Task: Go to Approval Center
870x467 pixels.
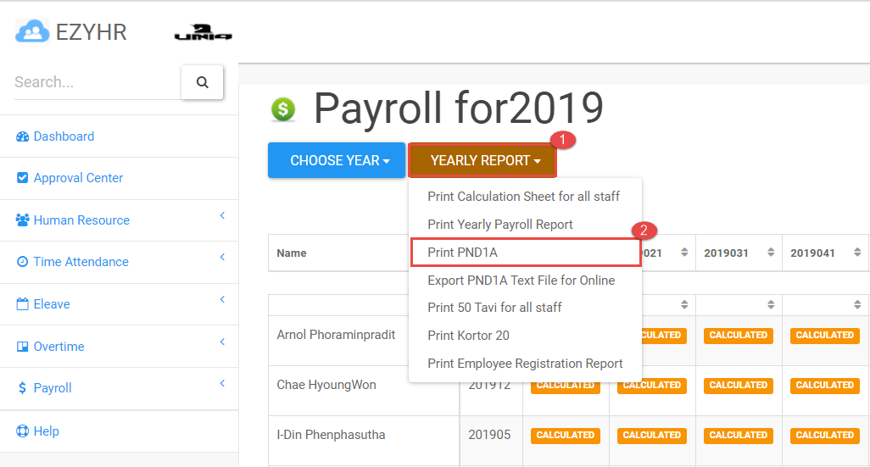Action: [78, 178]
